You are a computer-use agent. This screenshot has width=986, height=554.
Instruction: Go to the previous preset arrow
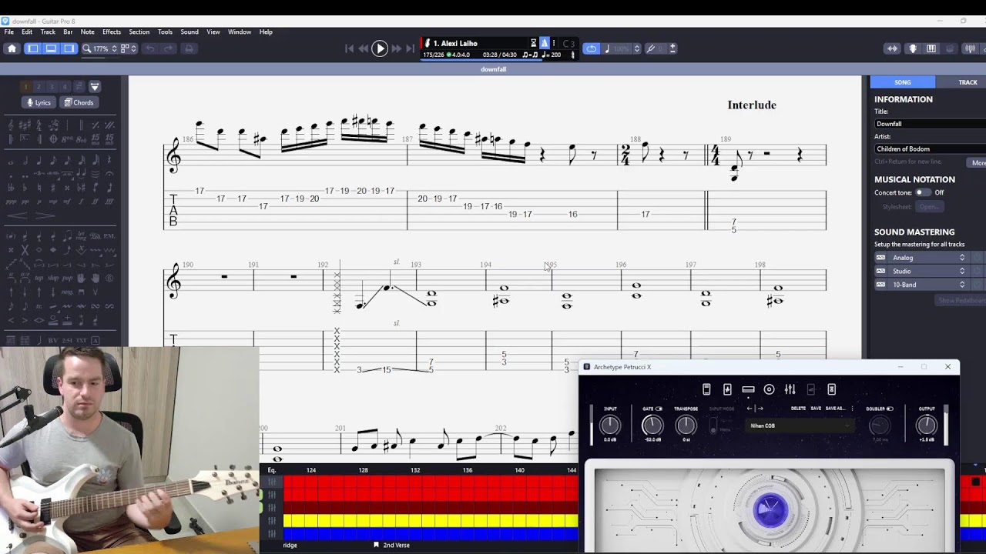(750, 409)
